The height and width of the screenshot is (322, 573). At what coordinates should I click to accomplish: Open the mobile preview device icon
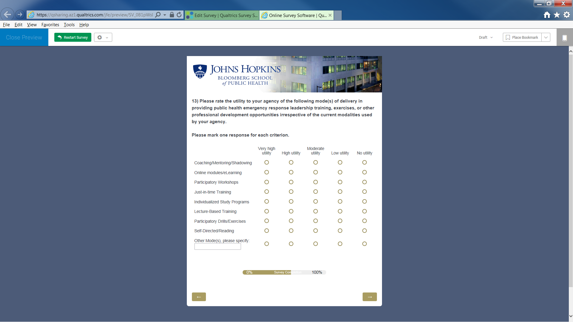pos(564,38)
